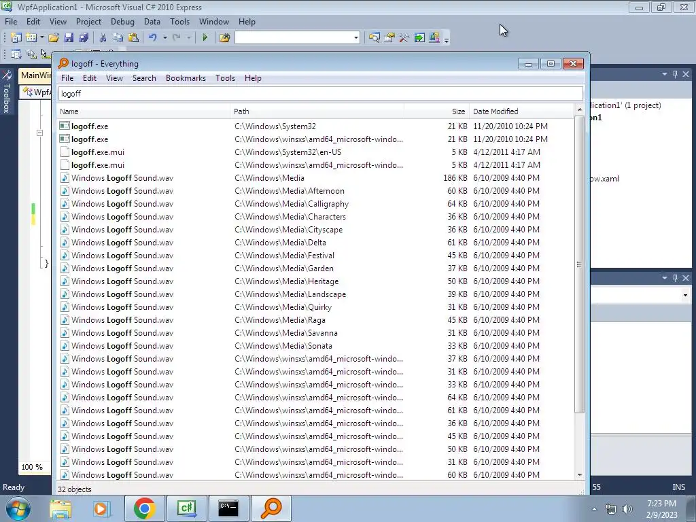Click the Solution Explorer toolbar icon
Viewport: 696px width, 522px height.
tap(375, 38)
